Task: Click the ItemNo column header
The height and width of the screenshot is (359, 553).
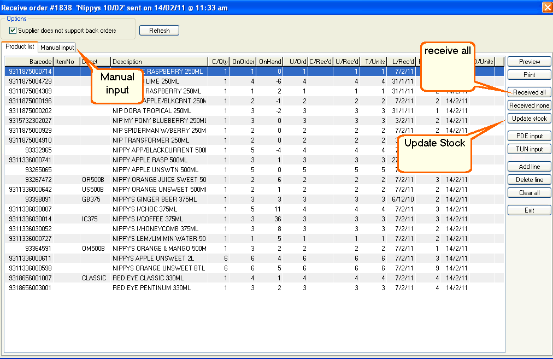Action: click(66, 62)
